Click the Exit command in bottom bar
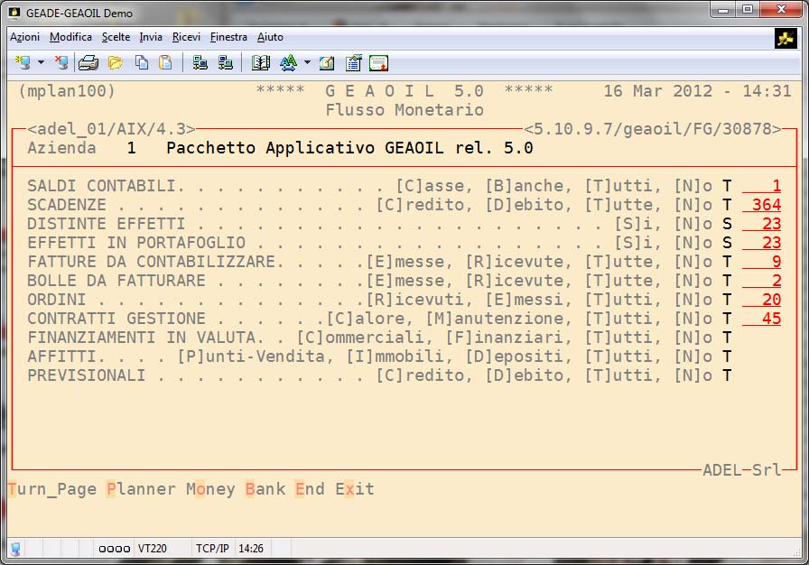 tap(354, 490)
